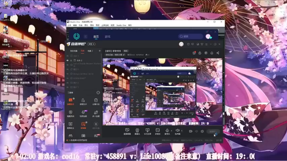Open the video co-stream tool with purple badge

[x=83, y=113]
